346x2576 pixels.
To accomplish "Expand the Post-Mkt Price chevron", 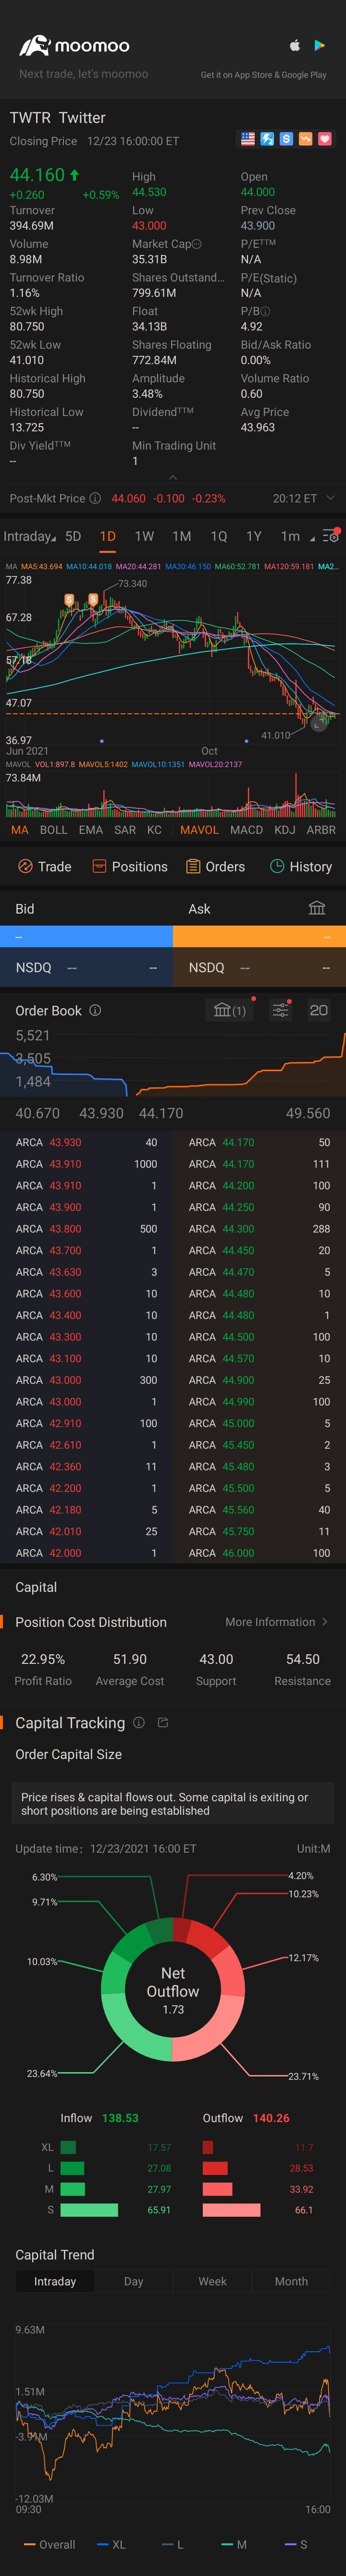I will [331, 498].
